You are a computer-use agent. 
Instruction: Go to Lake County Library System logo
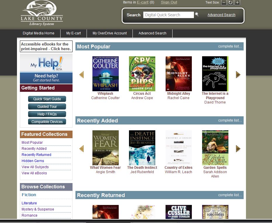(42, 13)
